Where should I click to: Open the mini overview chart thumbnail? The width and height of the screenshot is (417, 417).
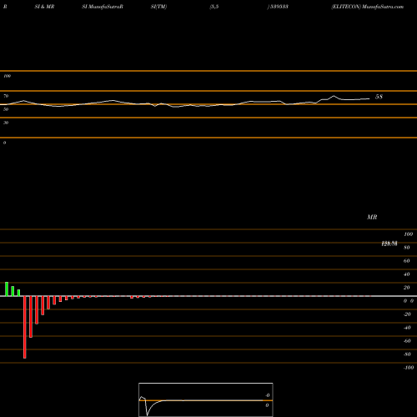206,399
